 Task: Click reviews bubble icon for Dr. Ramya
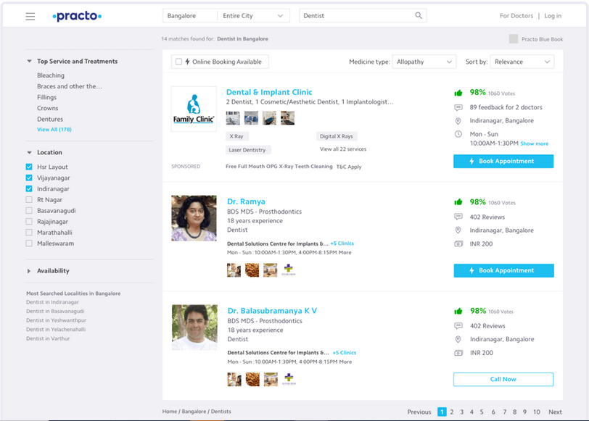pos(458,217)
